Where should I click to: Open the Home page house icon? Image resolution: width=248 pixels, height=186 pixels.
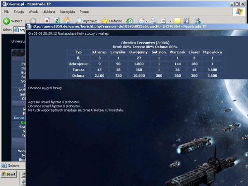point(66,21)
